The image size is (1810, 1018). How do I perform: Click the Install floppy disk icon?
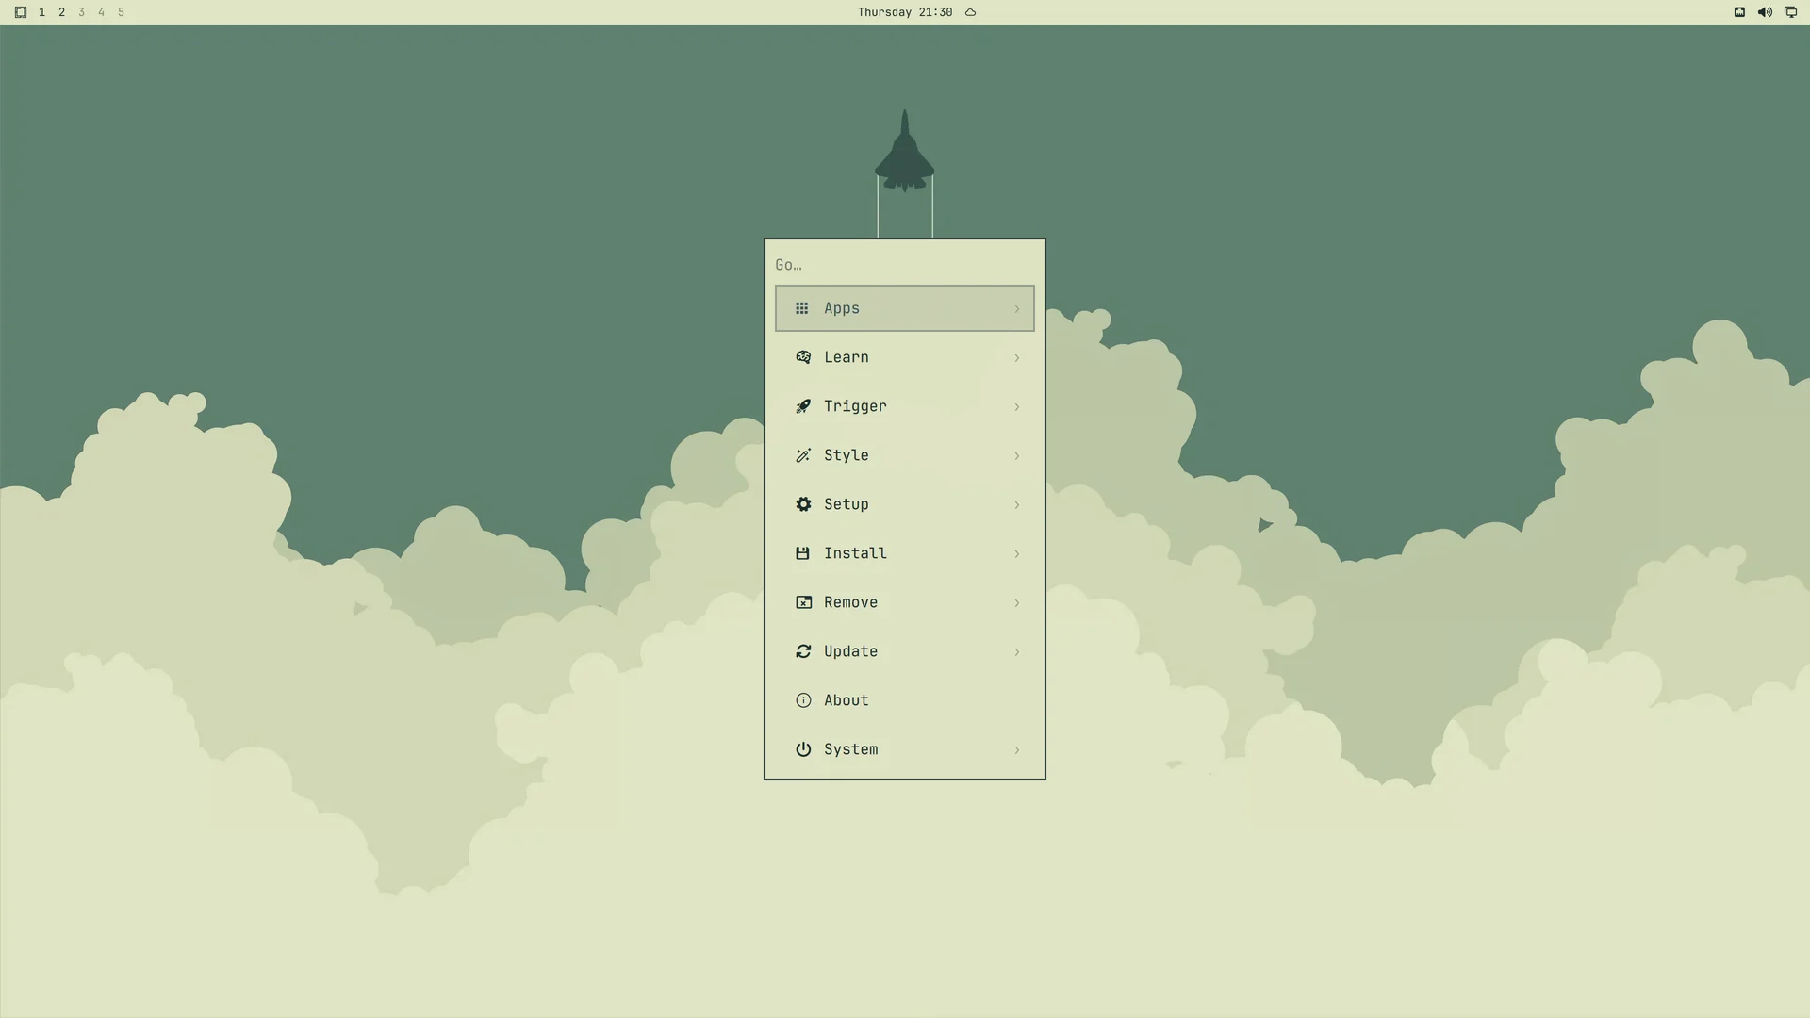802,553
